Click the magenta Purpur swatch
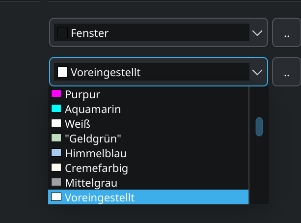 coord(56,93)
